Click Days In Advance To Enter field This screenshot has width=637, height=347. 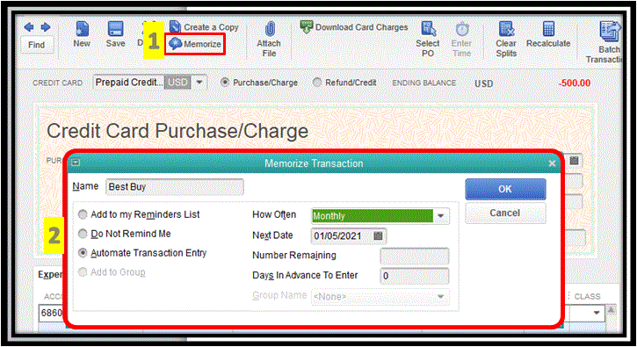pyautogui.click(x=415, y=276)
